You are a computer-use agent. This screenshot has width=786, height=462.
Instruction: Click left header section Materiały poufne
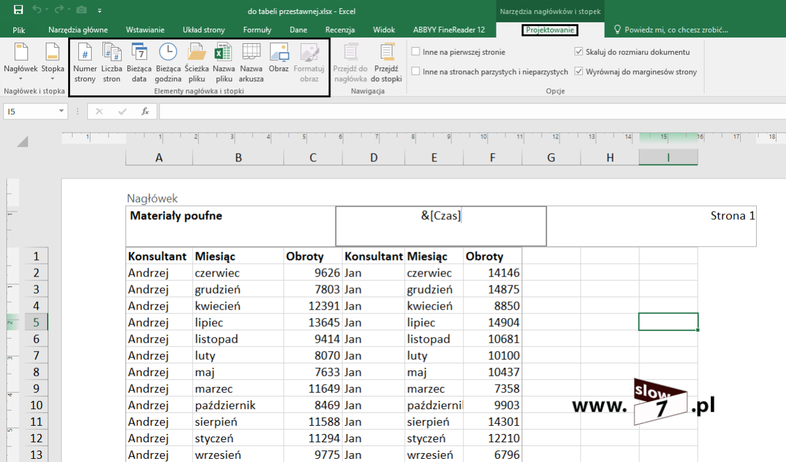230,226
